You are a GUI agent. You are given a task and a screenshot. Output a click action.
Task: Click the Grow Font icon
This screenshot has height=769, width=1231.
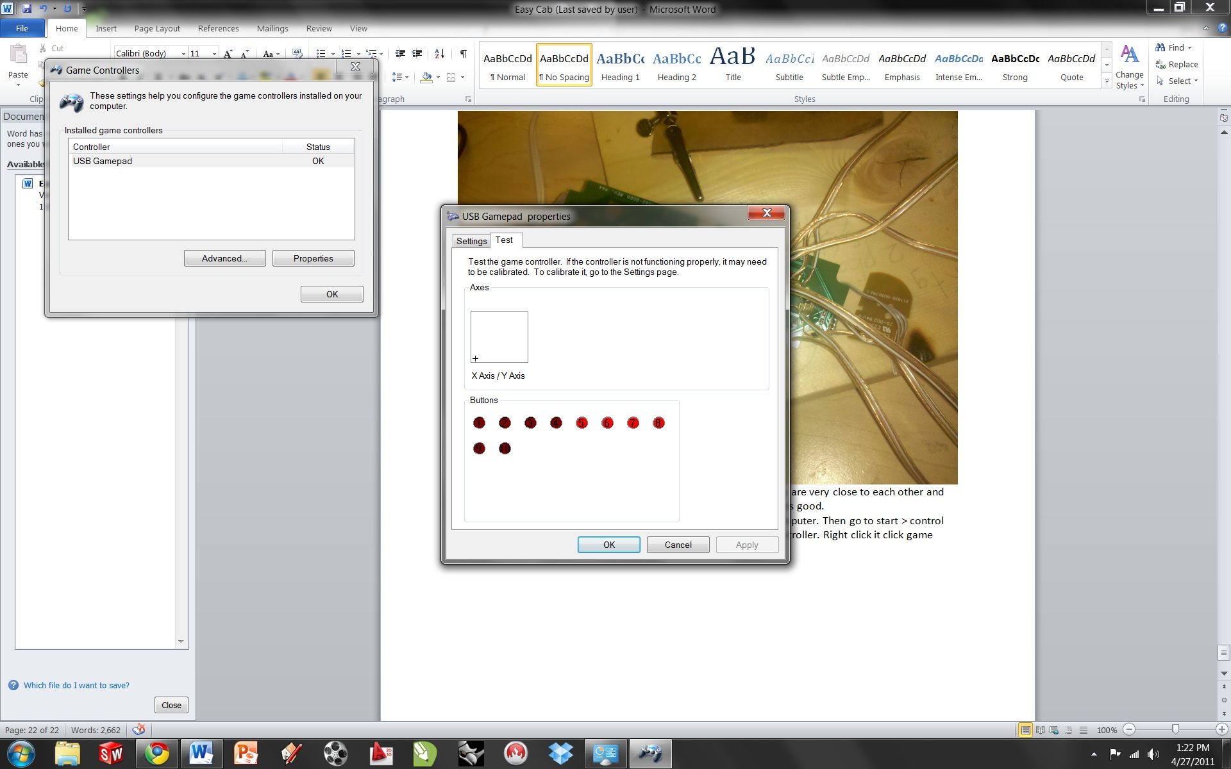point(228,54)
